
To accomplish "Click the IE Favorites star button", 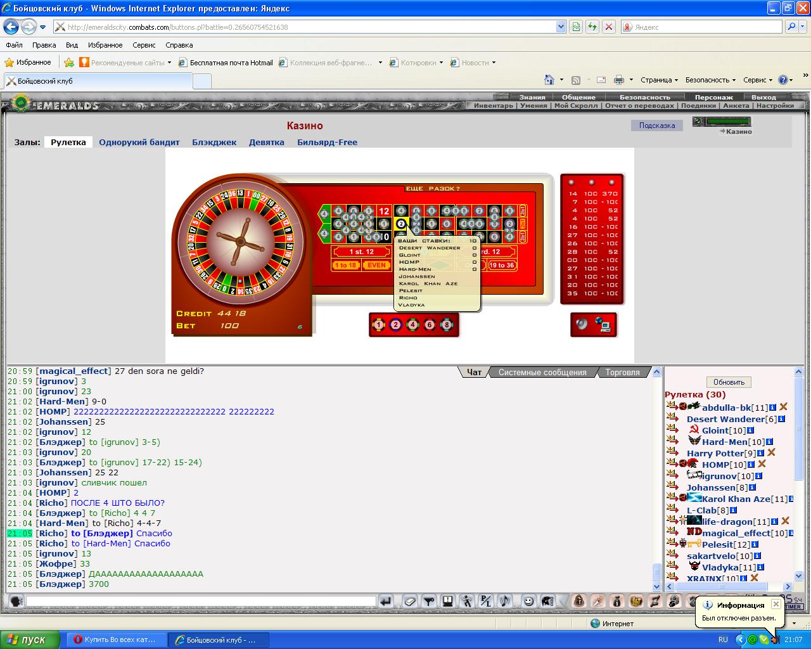I will 27,62.
